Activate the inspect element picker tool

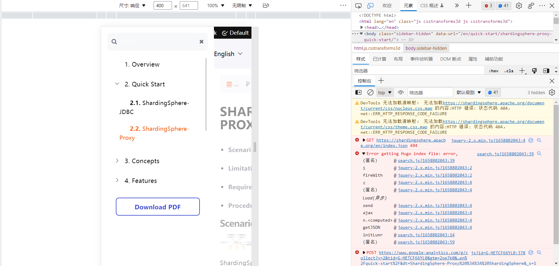tap(358, 6)
